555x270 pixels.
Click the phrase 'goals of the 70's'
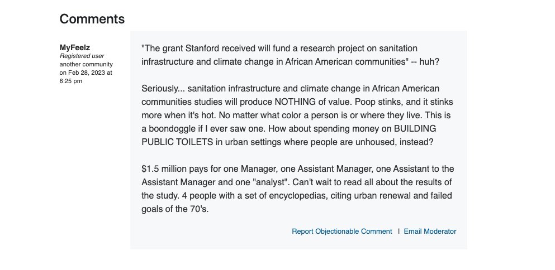(175, 209)
